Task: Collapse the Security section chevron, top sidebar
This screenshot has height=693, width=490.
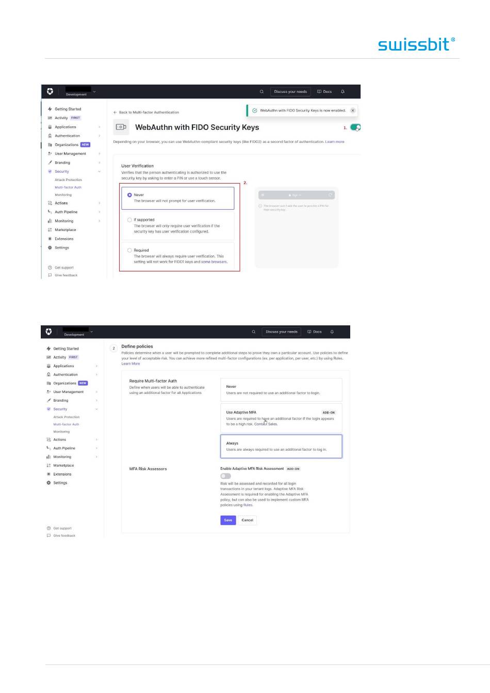Action: 100,172
